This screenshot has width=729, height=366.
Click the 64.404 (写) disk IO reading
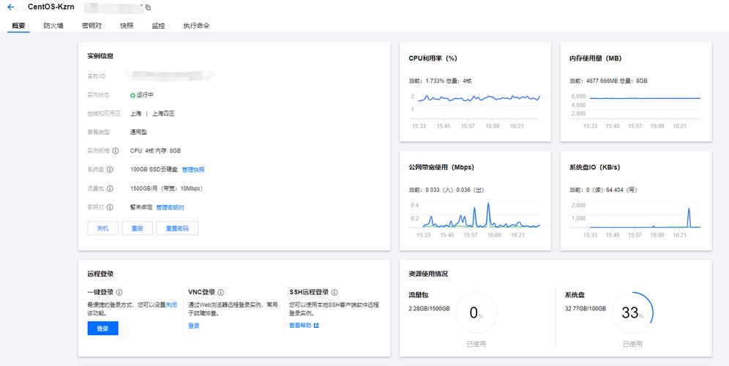621,190
